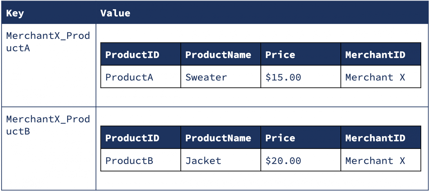Click Price header in second nested table
Screen dimensions: 430x192
301,138
